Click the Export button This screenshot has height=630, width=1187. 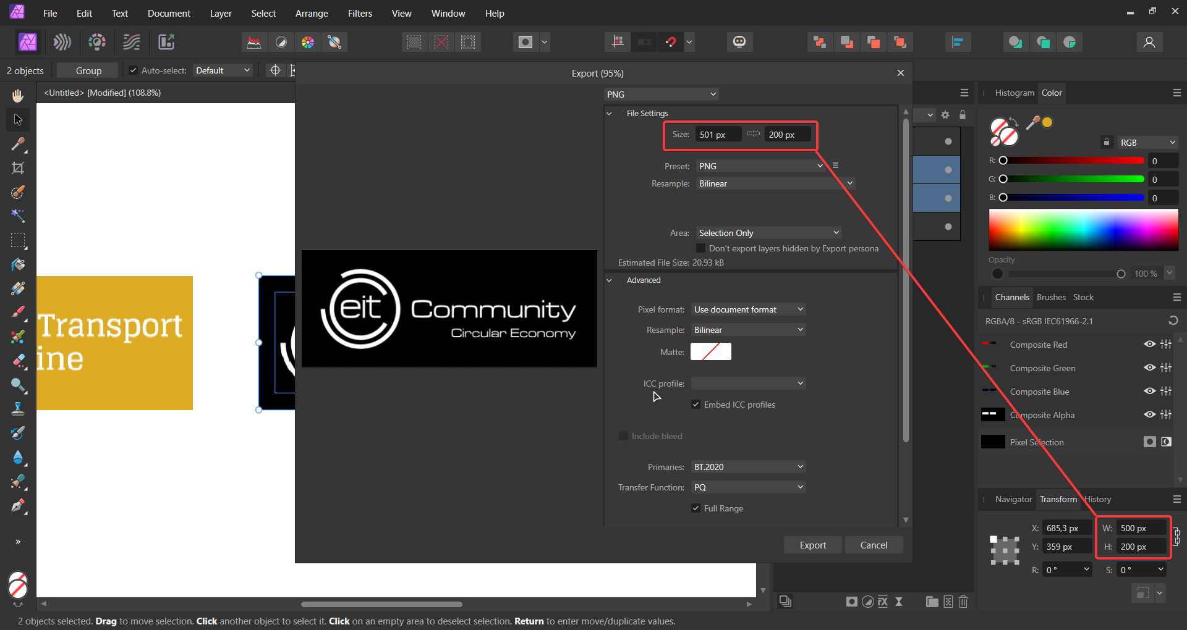click(x=813, y=545)
